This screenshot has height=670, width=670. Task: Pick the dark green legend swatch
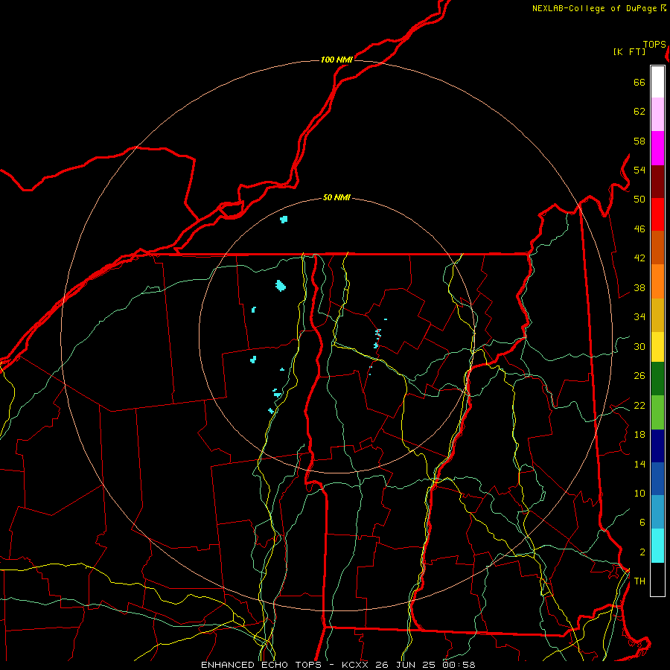tap(657, 379)
